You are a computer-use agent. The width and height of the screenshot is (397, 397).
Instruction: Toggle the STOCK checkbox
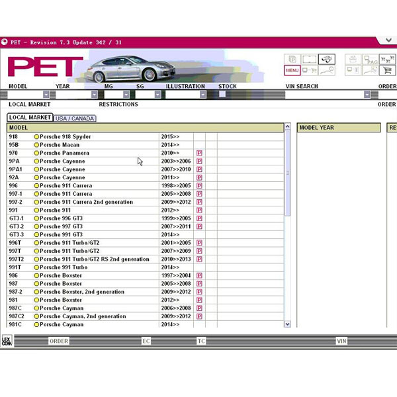pyautogui.click(x=222, y=94)
